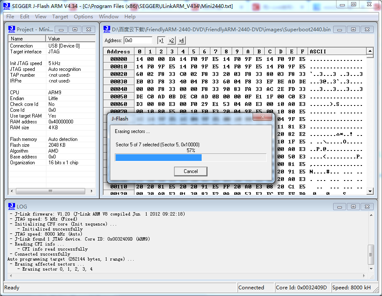Screen dimensions: 382x296
Task: Click the ASCII column header
Action: [x=337, y=52]
